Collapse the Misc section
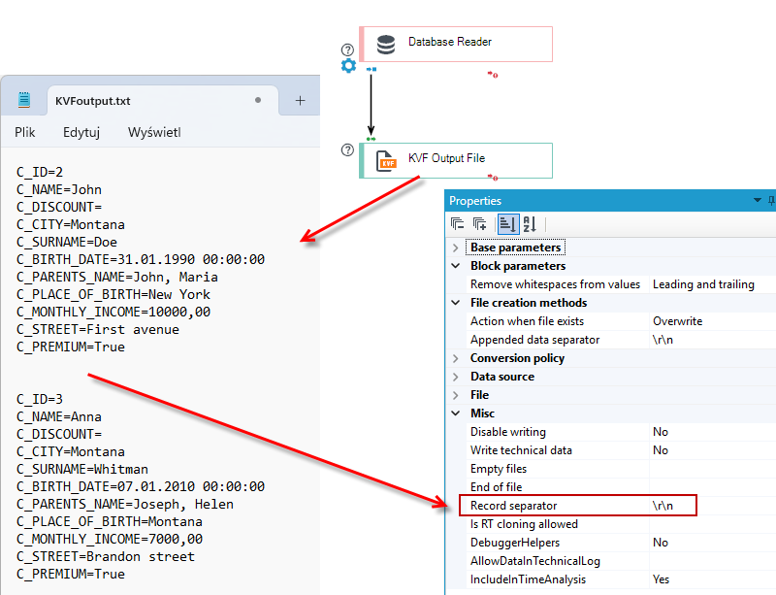776x595 pixels. point(456,413)
